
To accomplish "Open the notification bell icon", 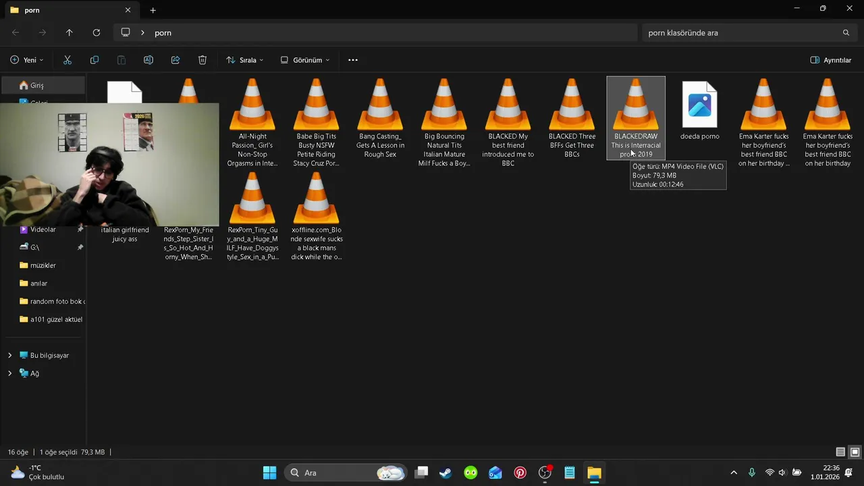I will (848, 473).
